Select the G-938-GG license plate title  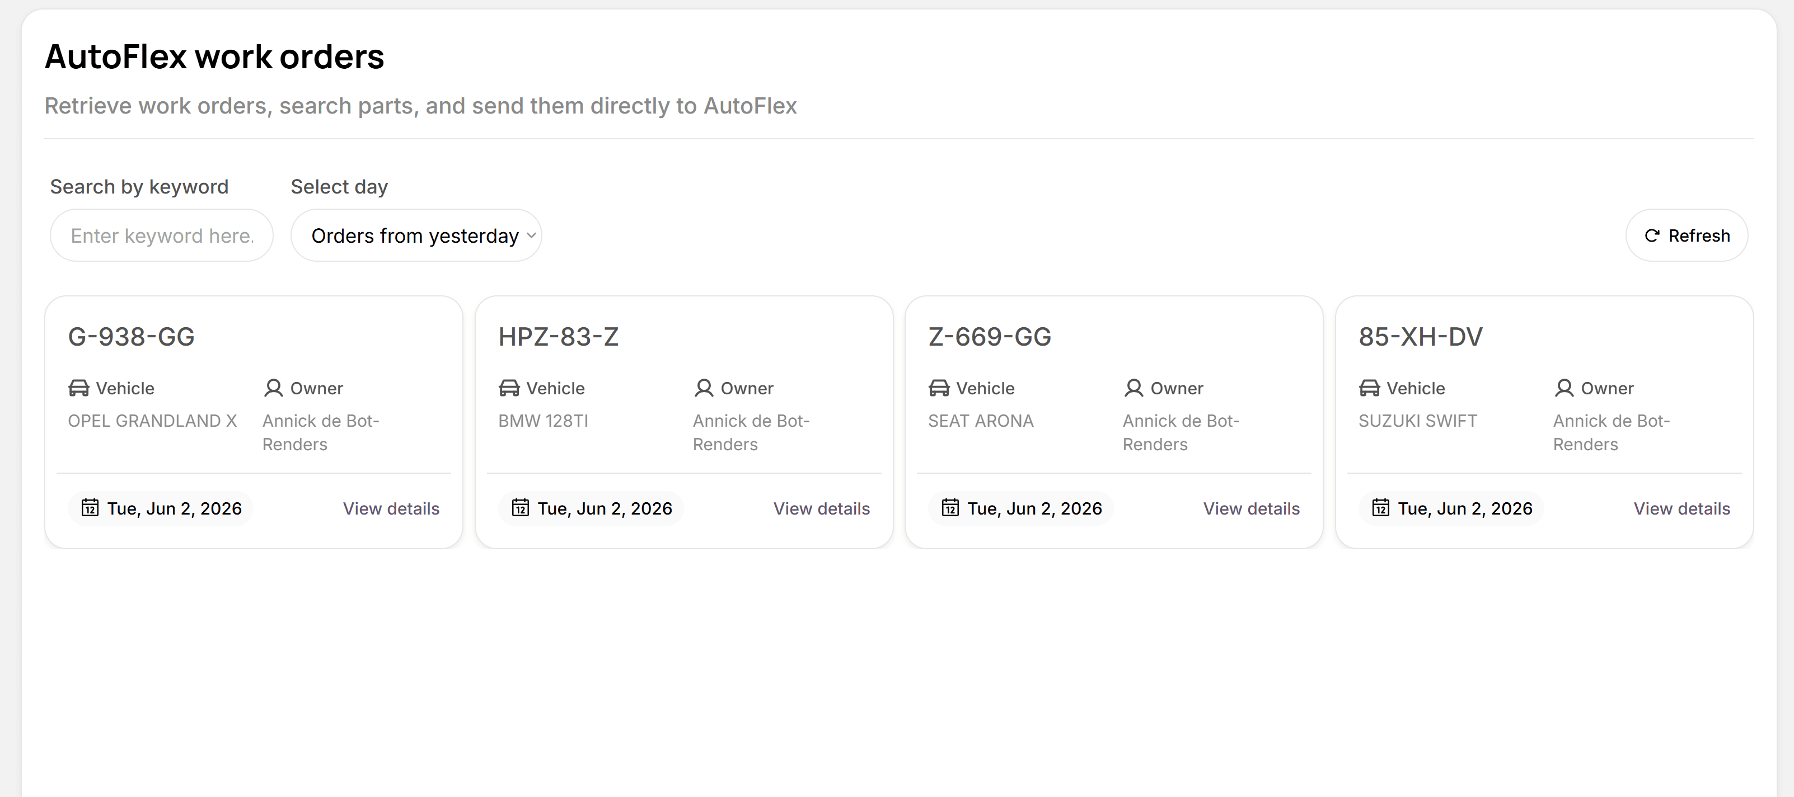click(x=131, y=337)
